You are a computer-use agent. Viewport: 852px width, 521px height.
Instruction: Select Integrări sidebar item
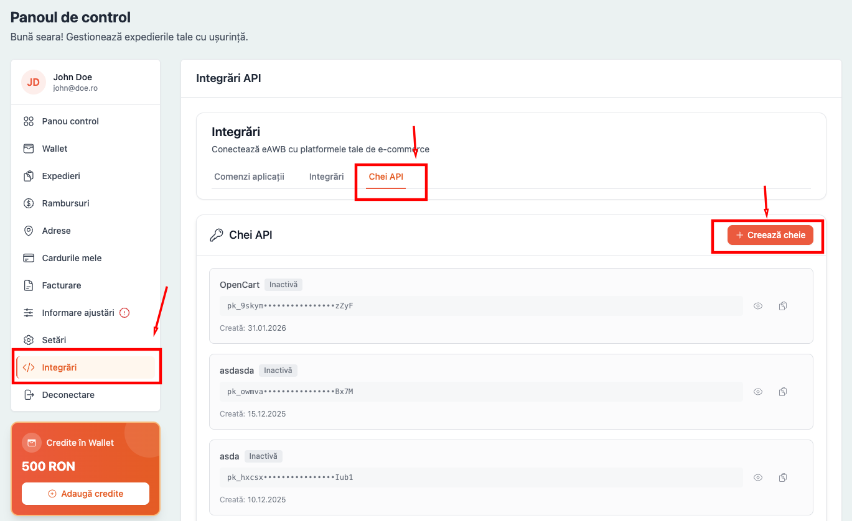(86, 367)
